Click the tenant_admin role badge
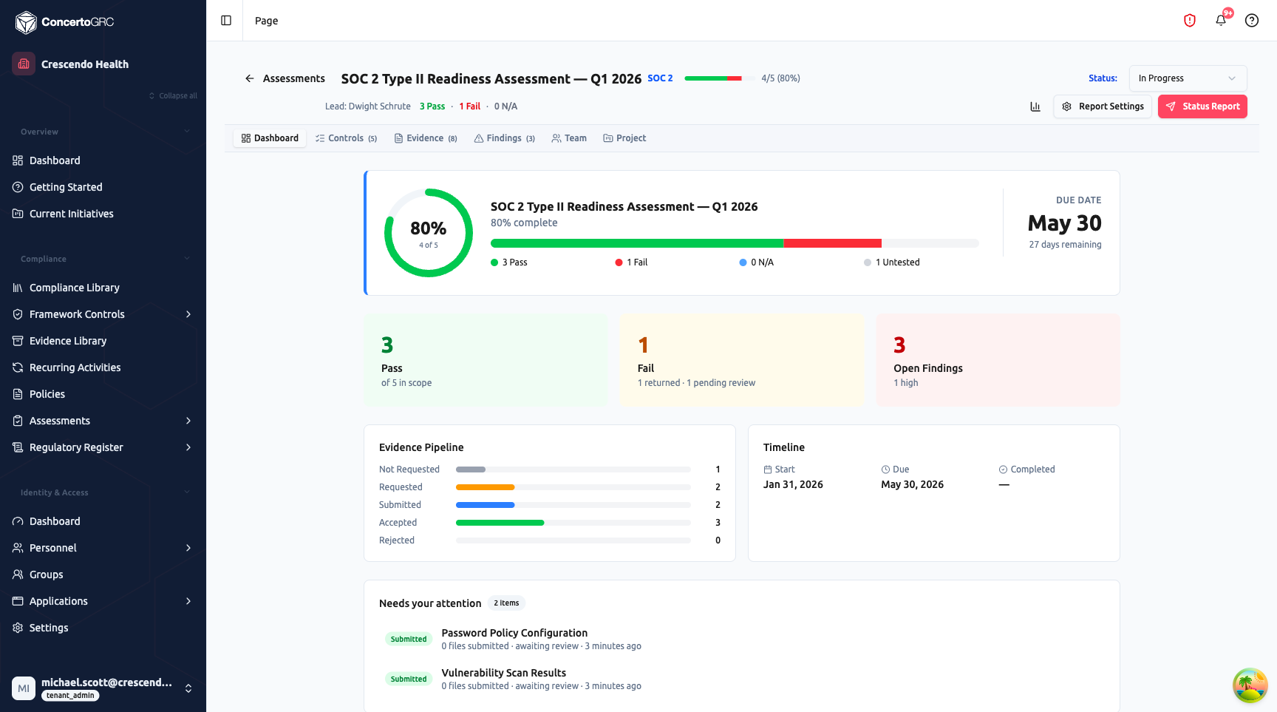The image size is (1277, 712). point(70,696)
